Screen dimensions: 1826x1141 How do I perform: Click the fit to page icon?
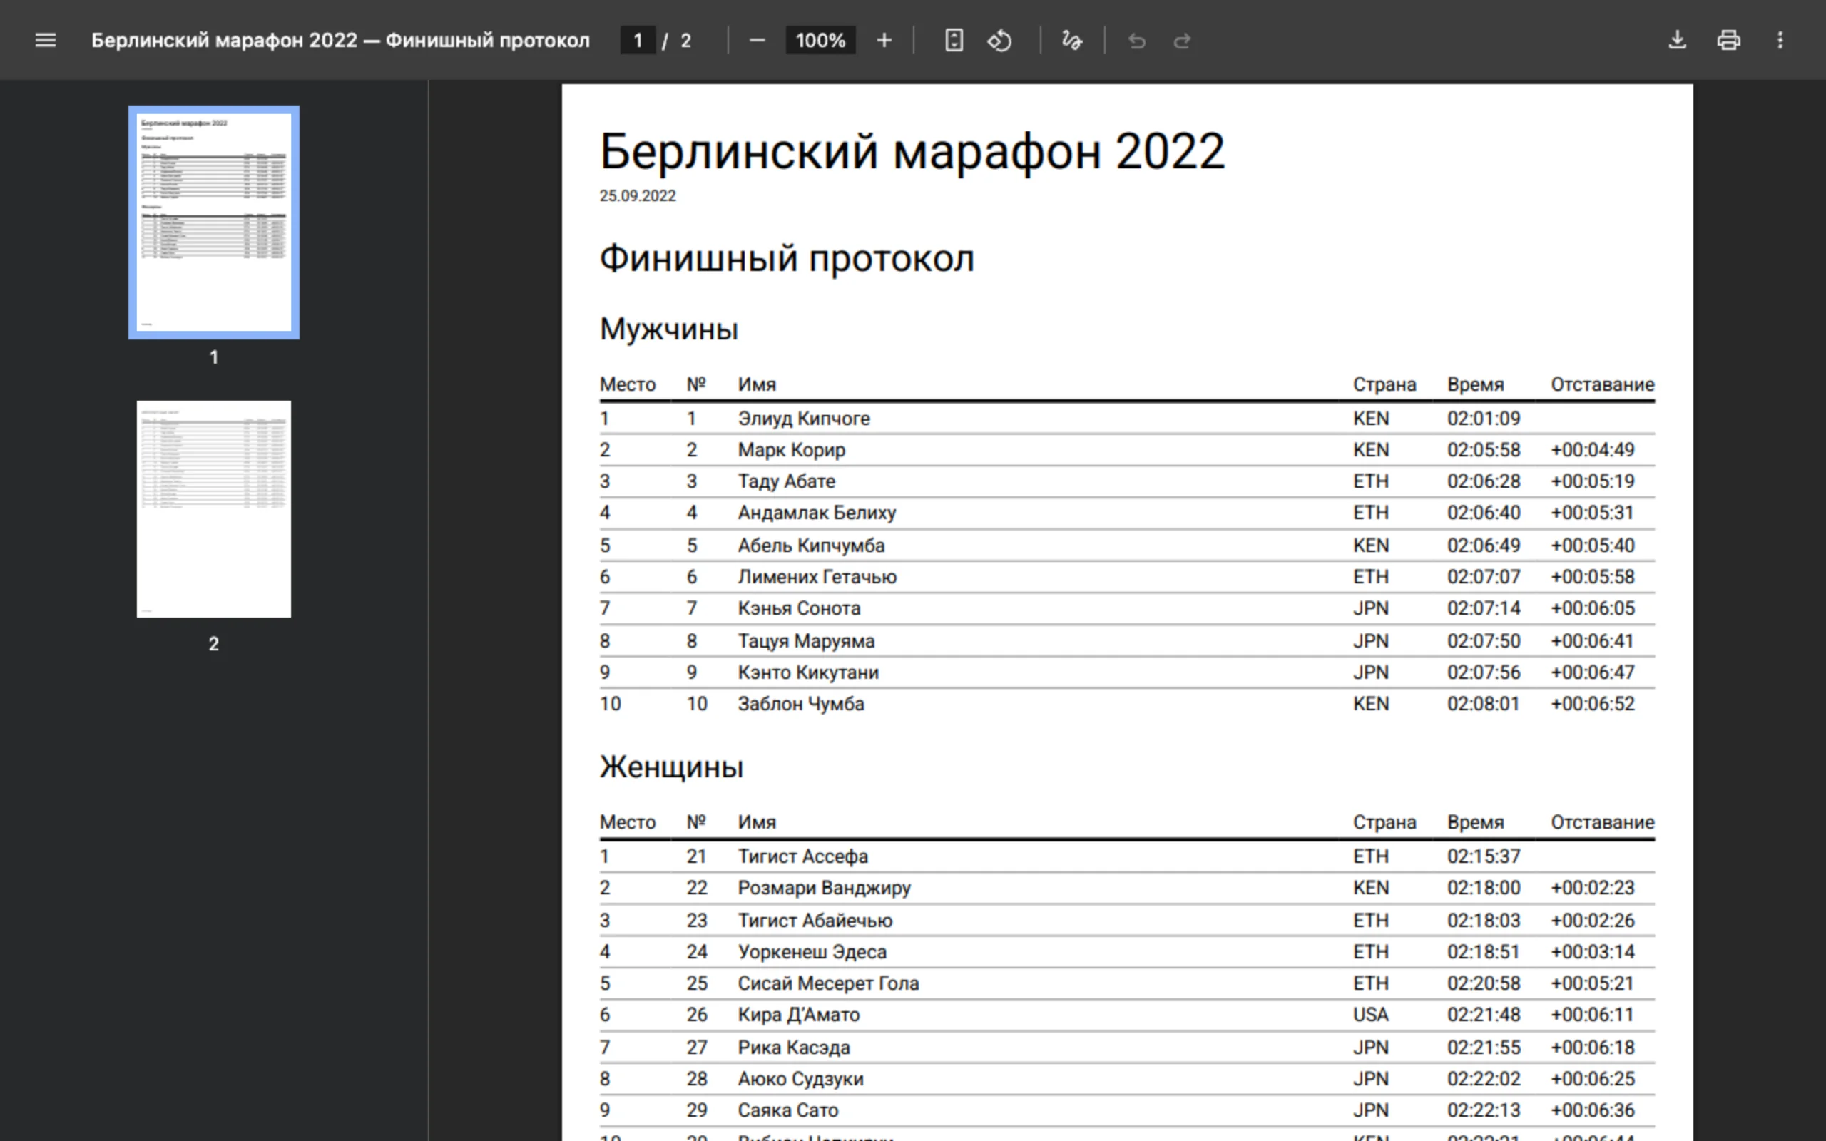(x=954, y=40)
